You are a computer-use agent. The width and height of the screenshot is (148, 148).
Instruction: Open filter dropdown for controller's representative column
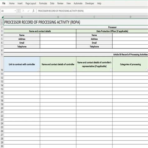coord(111,70)
